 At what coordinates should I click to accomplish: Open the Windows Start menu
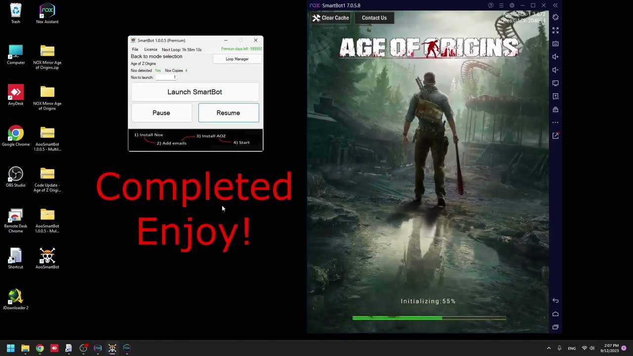click(10, 348)
